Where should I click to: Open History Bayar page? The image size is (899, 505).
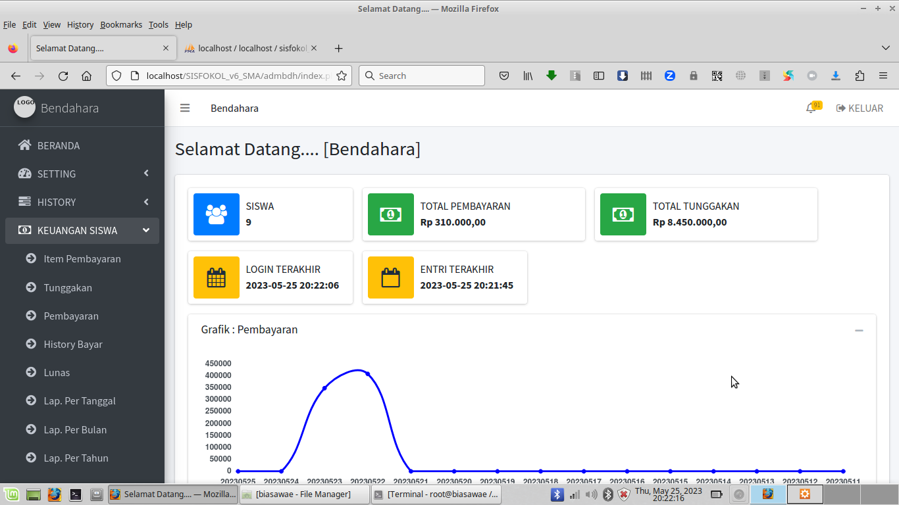click(82, 344)
